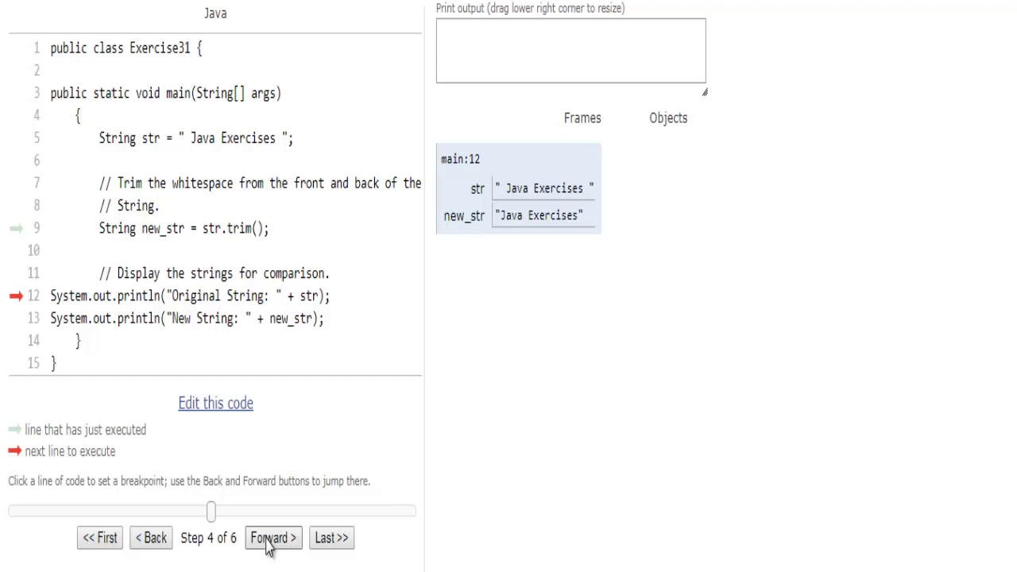Click the String str declaration on line 5
The image size is (1017, 572).
click(x=195, y=138)
